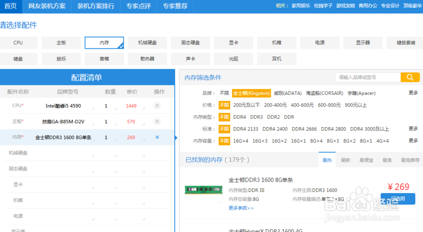
Task: Select the checked 内存 component button
Action: pos(104,43)
